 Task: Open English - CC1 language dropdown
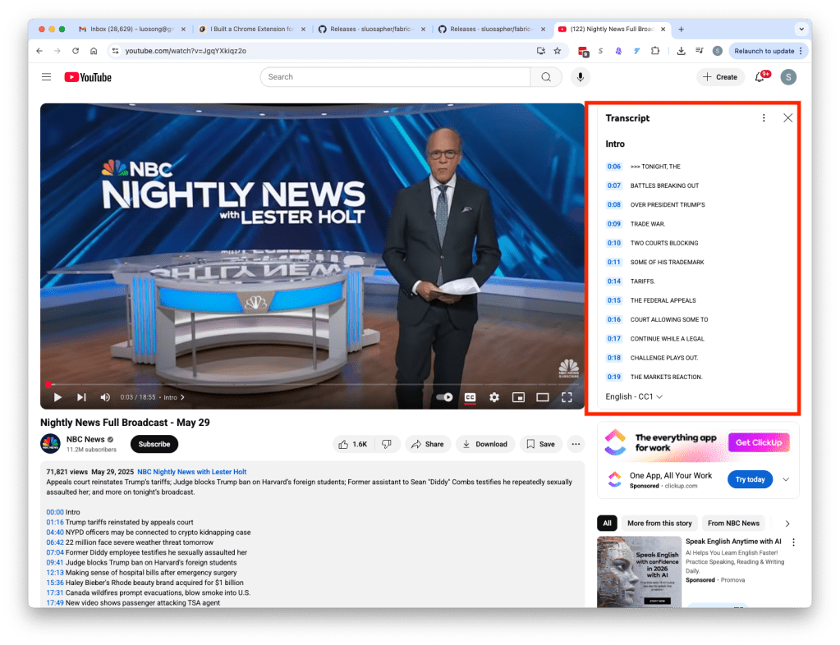[x=634, y=396]
